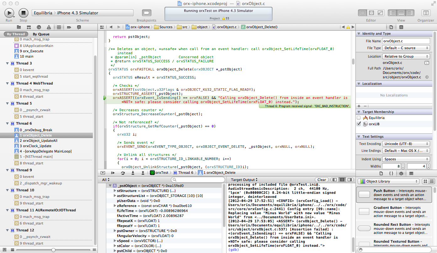The width and height of the screenshot is (437, 253).
Task: Select the orxObject_UpdateAll stack frame
Action: coord(38,141)
